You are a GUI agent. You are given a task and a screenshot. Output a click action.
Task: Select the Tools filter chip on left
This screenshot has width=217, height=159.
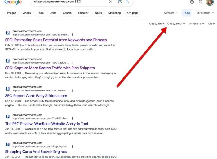tap(40, 13)
